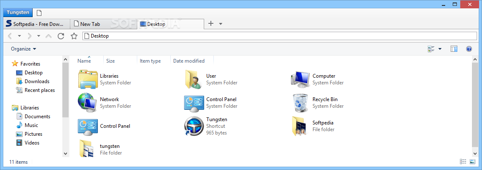482x170 pixels.
Task: Launch the Tungsten shortcut icon
Action: 194,126
